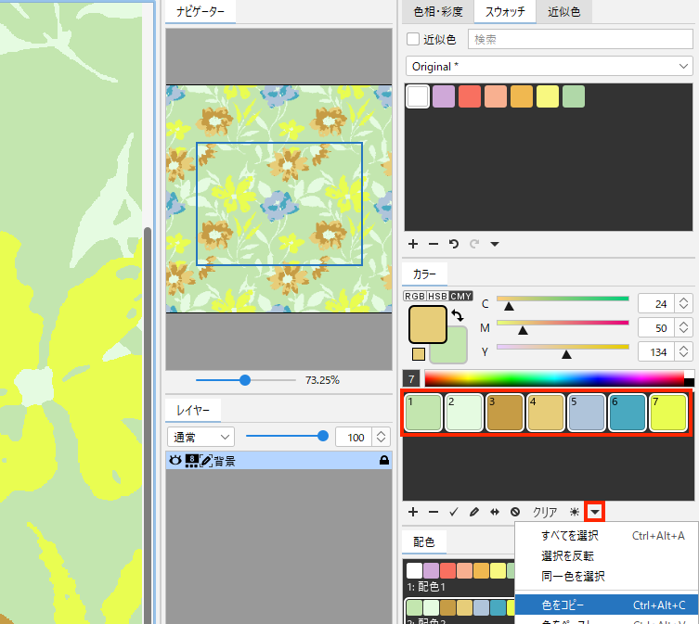Image resolution: width=699 pixels, height=624 pixels.
Task: Switch to the 近似色 tab
Action: pos(563,11)
